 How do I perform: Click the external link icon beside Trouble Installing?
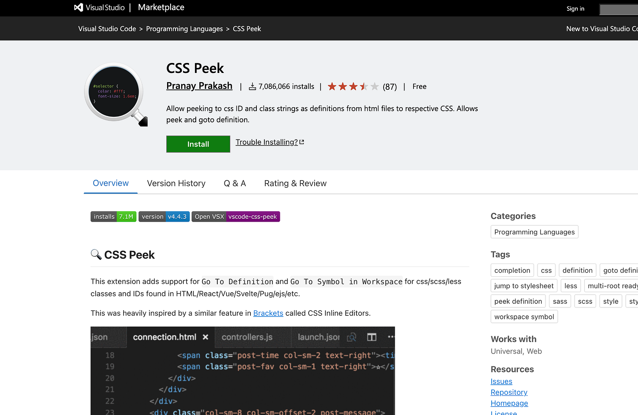coord(302,142)
